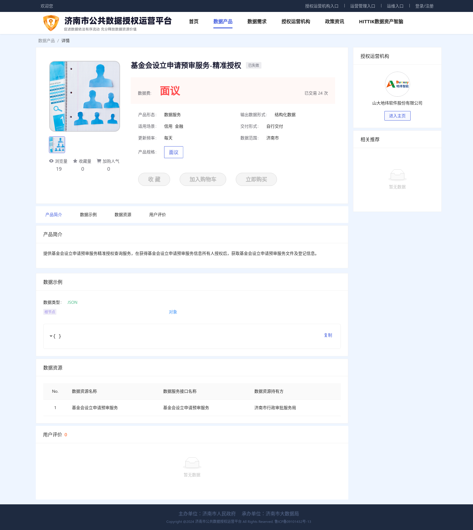Click the 数据资源名称 column header

(84, 391)
